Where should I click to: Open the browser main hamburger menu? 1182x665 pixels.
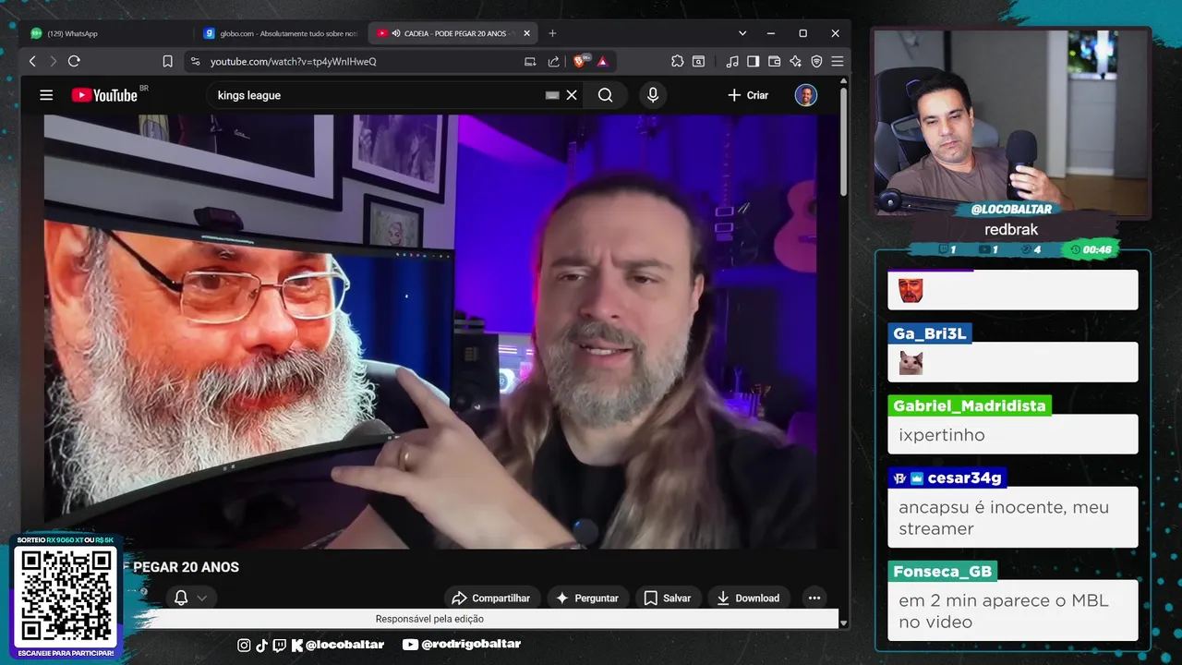[838, 61]
